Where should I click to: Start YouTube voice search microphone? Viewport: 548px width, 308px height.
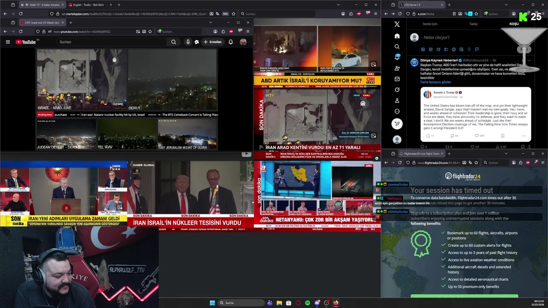tap(188, 42)
